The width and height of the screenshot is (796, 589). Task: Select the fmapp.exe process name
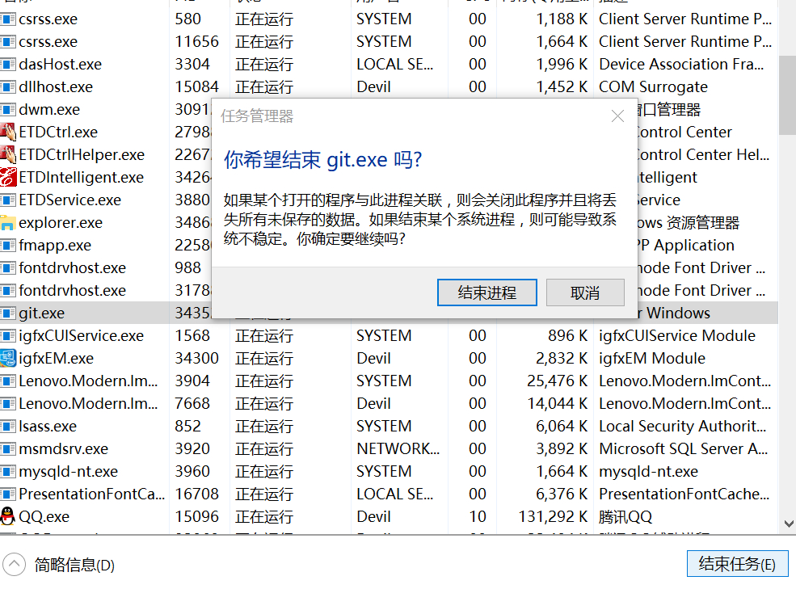click(55, 246)
